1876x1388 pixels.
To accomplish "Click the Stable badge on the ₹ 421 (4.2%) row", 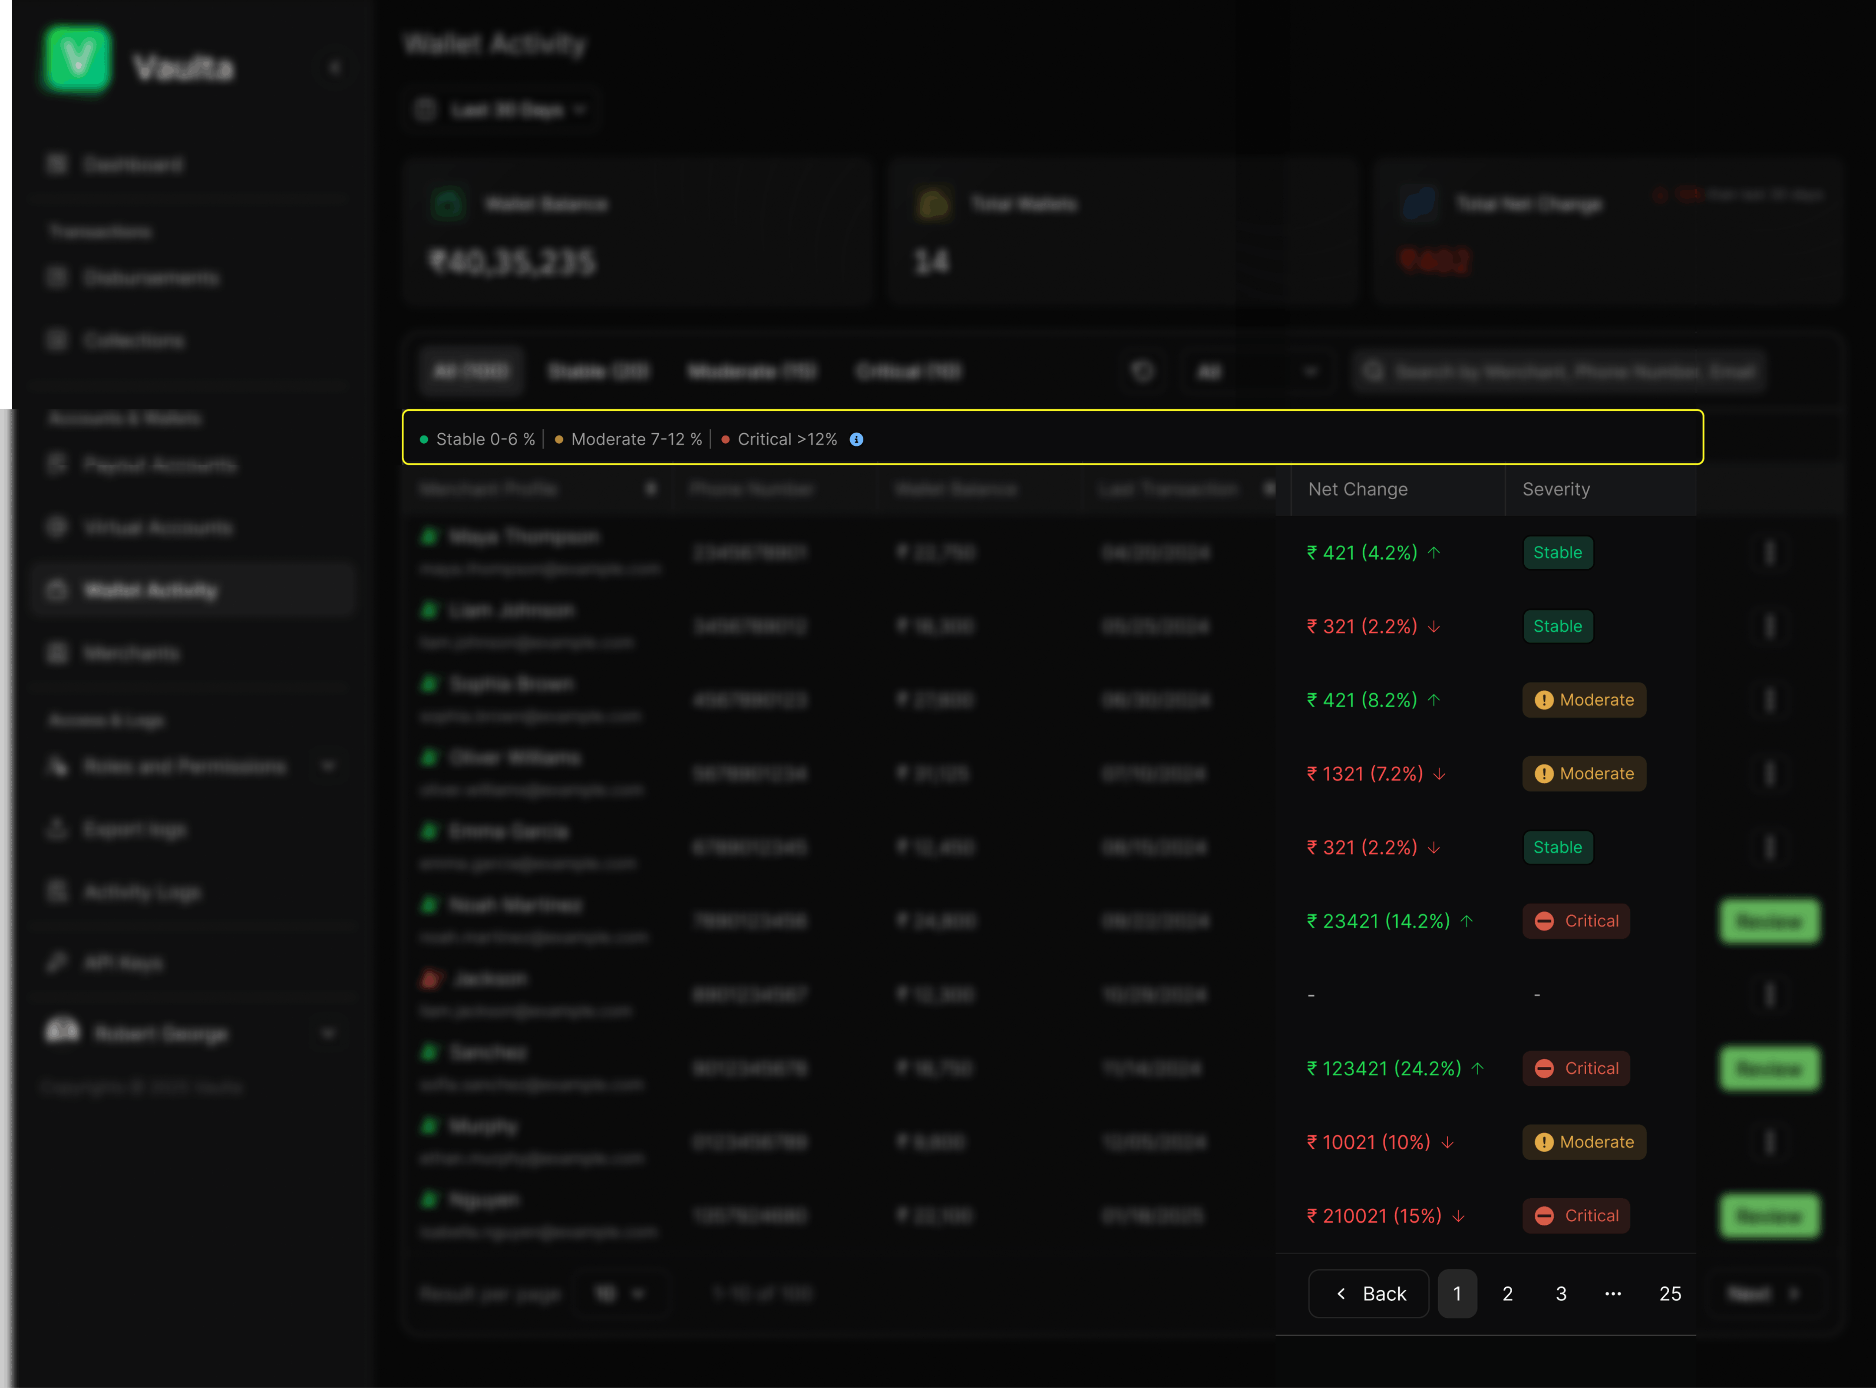I will click(1557, 553).
